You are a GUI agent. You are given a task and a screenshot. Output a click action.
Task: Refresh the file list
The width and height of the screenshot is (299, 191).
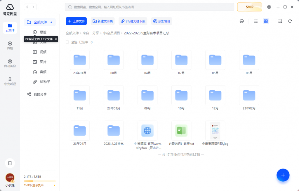tap(289, 21)
